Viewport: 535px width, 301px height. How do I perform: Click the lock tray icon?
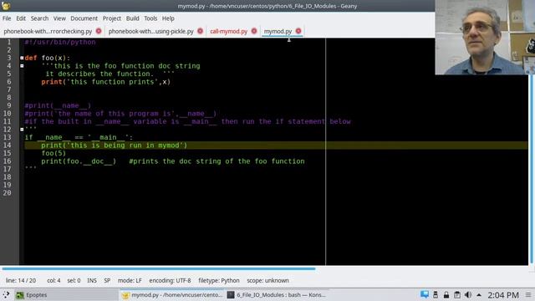446,294
